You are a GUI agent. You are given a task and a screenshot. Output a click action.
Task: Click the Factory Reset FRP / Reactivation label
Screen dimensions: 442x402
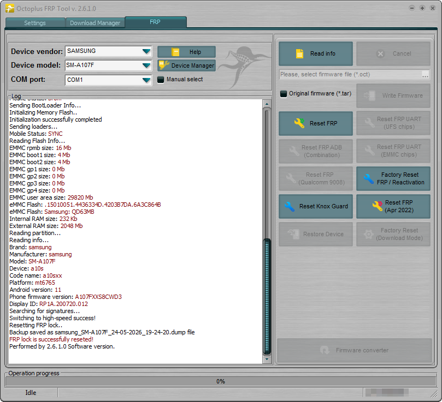[x=400, y=178]
